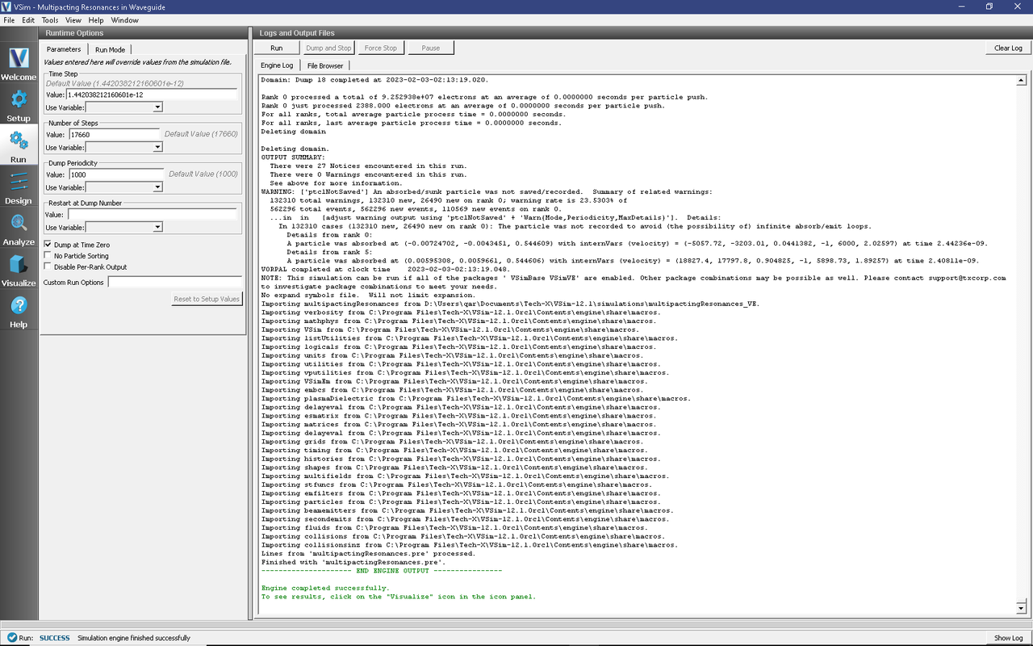Open the Analyze magnifier icon
Screen dimensions: 1033x646
click(x=19, y=229)
